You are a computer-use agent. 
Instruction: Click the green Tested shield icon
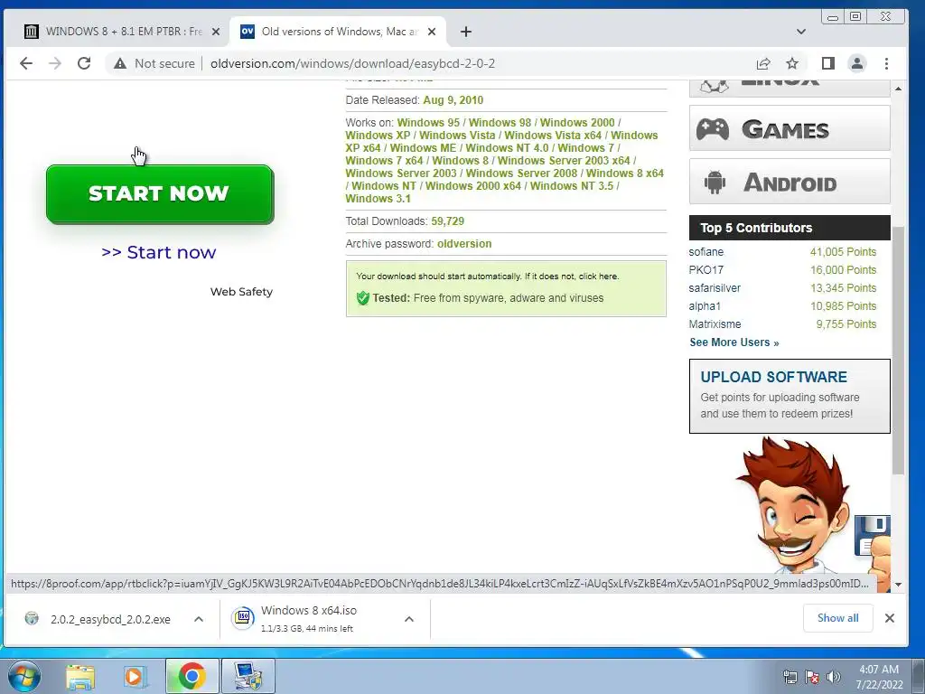click(363, 298)
